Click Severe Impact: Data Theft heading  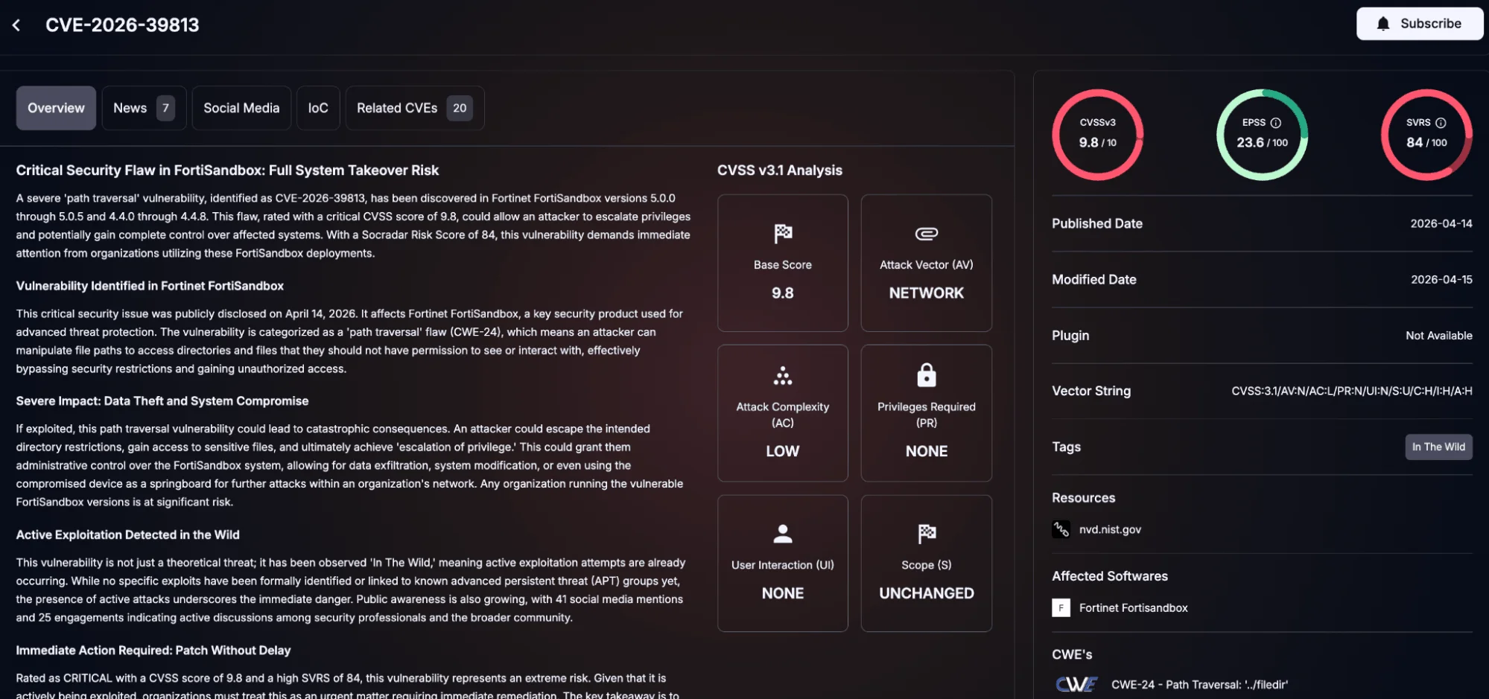pyautogui.click(x=162, y=400)
